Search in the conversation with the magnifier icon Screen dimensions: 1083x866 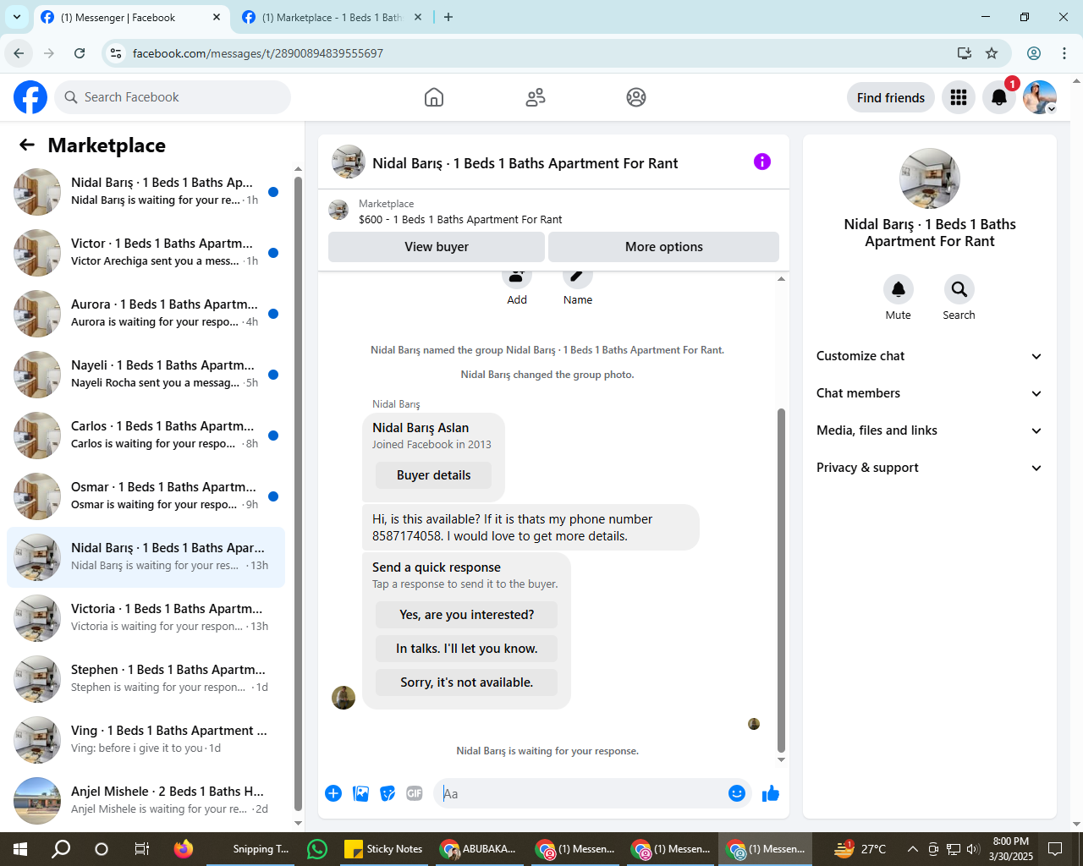959,289
